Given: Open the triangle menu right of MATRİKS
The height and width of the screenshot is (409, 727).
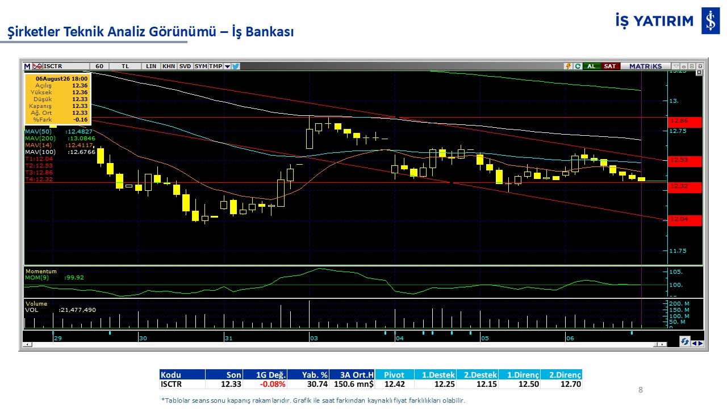Looking at the screenshot, I should tap(675, 66).
